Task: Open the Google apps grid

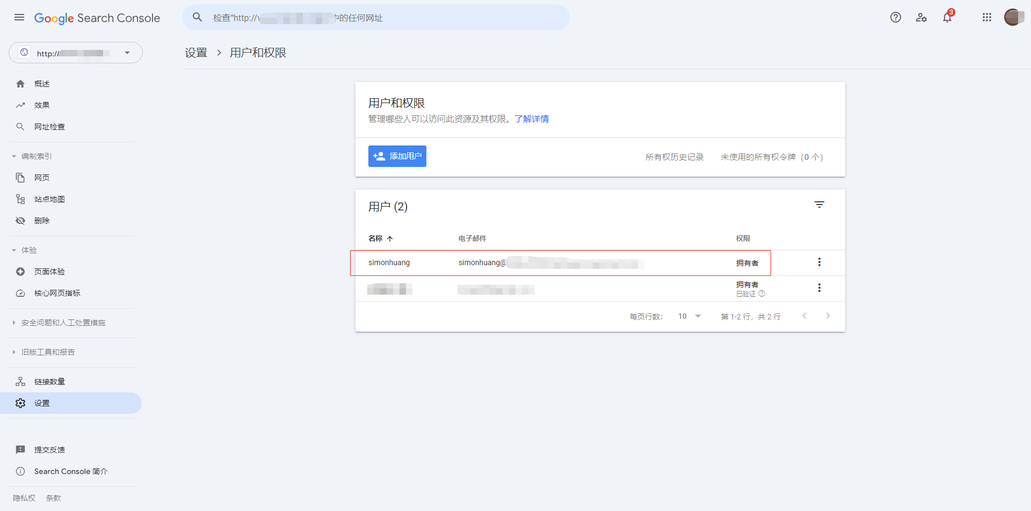Action: (x=986, y=17)
